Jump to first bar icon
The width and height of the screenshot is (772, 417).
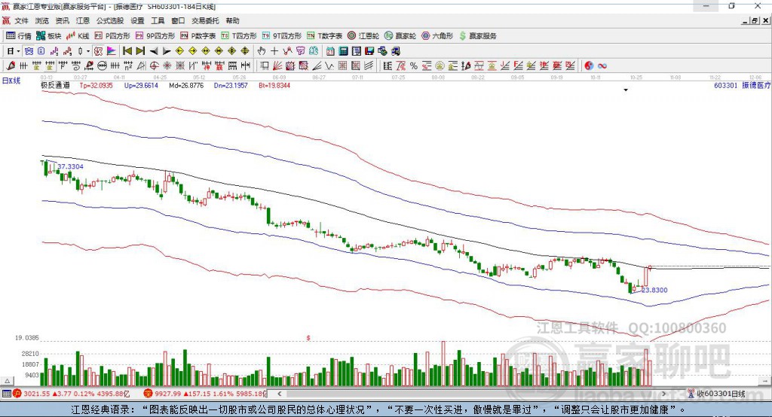click(x=127, y=51)
